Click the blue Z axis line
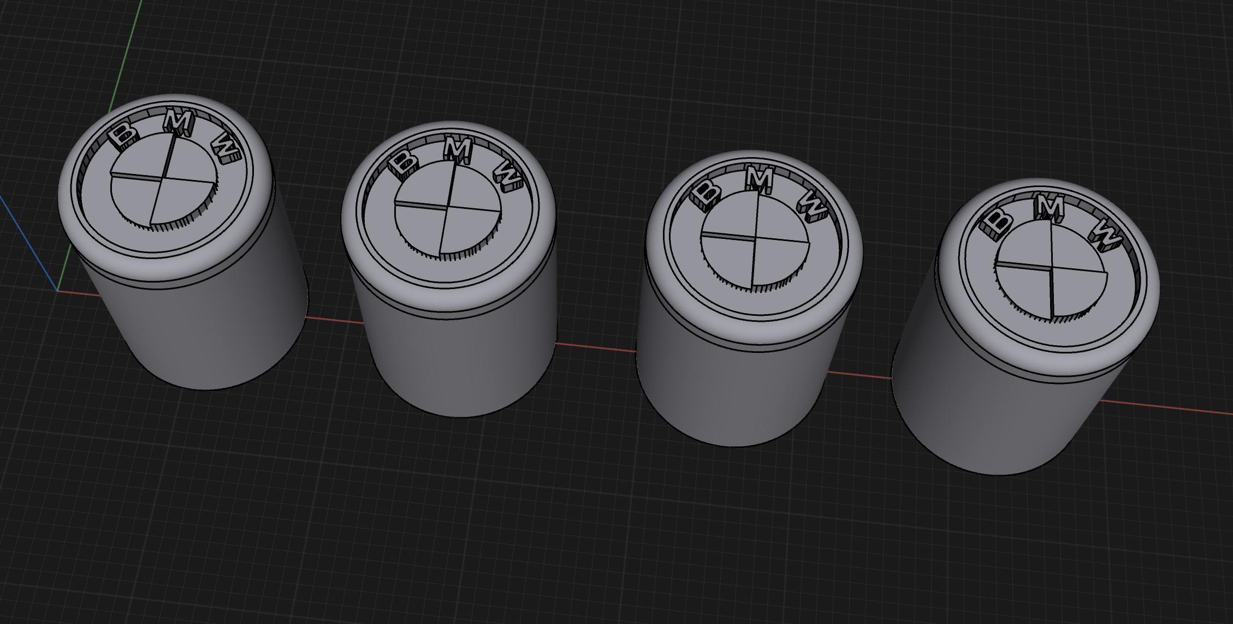 (27, 243)
